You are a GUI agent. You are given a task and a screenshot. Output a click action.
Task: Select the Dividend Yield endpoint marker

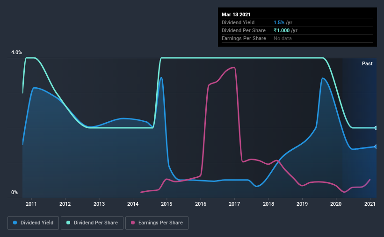coord(376,146)
